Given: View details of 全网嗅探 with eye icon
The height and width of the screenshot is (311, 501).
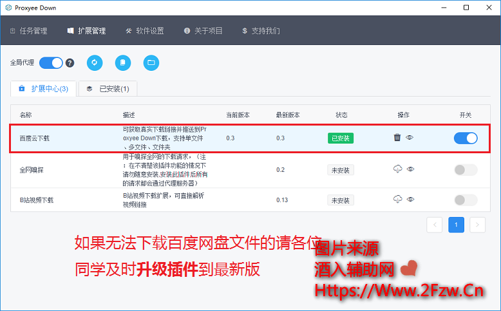Looking at the screenshot, I should pyautogui.click(x=410, y=169).
